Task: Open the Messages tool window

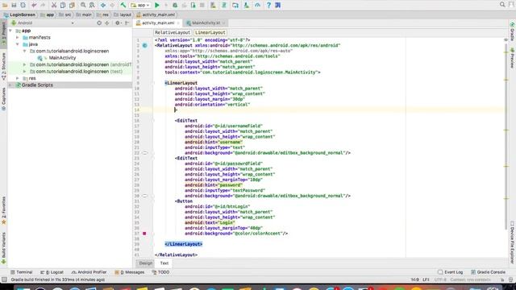Action: pyautogui.click(x=130, y=272)
